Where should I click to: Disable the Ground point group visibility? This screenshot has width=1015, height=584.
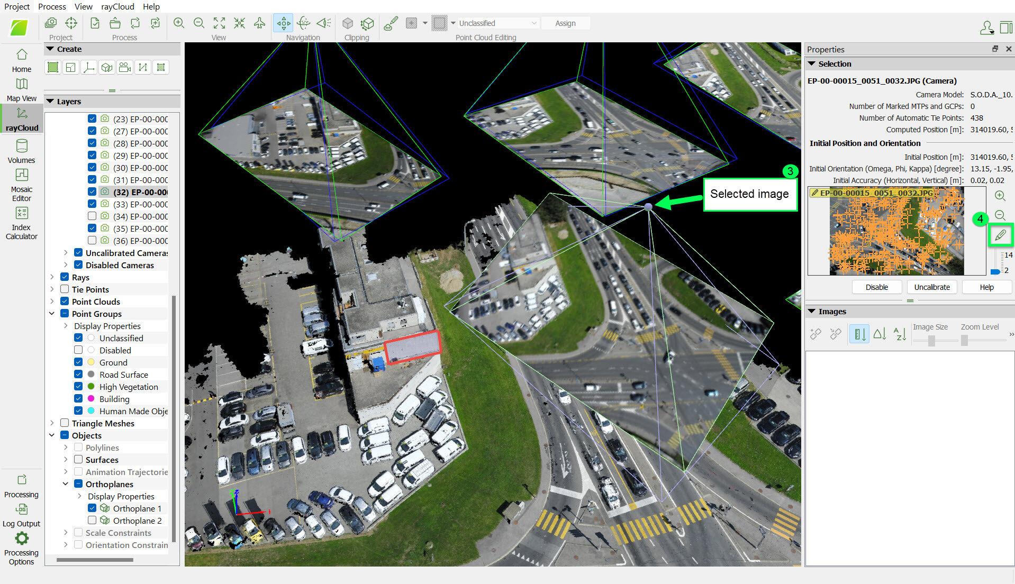[x=78, y=362]
